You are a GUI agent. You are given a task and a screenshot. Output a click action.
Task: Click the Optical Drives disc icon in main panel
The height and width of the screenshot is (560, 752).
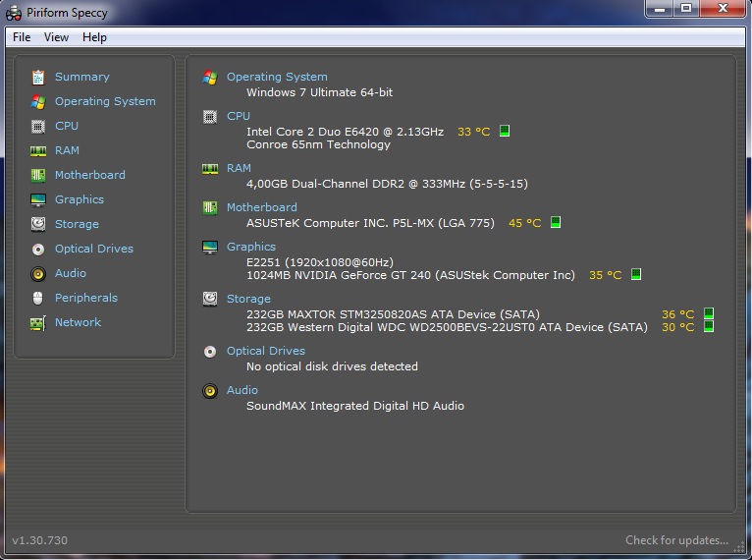pyautogui.click(x=210, y=352)
